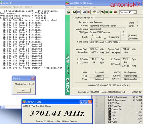The height and width of the screenshot is (124, 143).
Task: Click the L1 D-Cache value 8K
Action: point(94,62)
